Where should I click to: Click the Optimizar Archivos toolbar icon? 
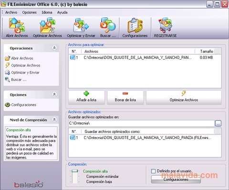pos(47,25)
